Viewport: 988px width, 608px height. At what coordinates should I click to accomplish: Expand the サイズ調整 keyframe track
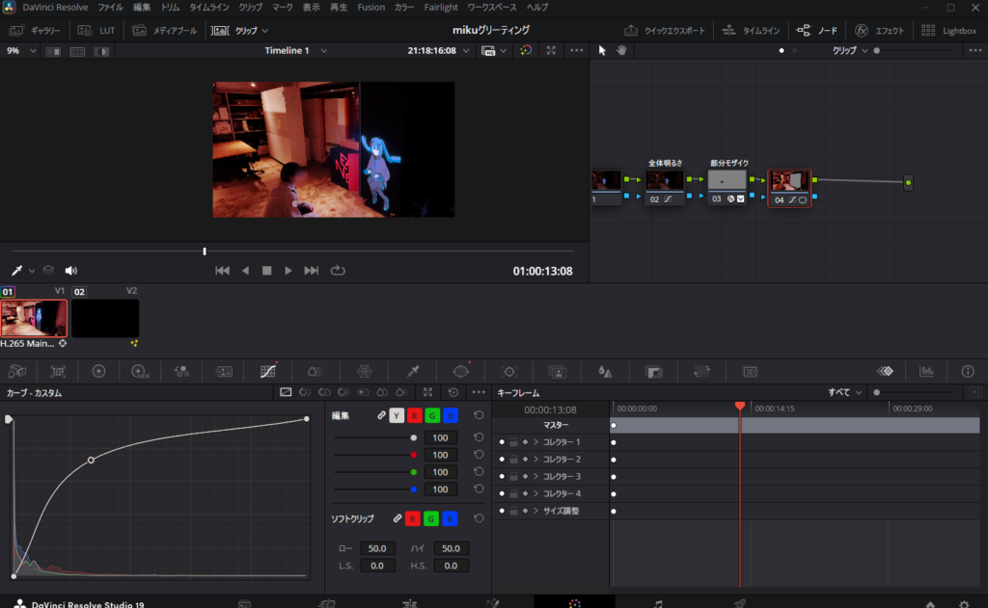535,511
